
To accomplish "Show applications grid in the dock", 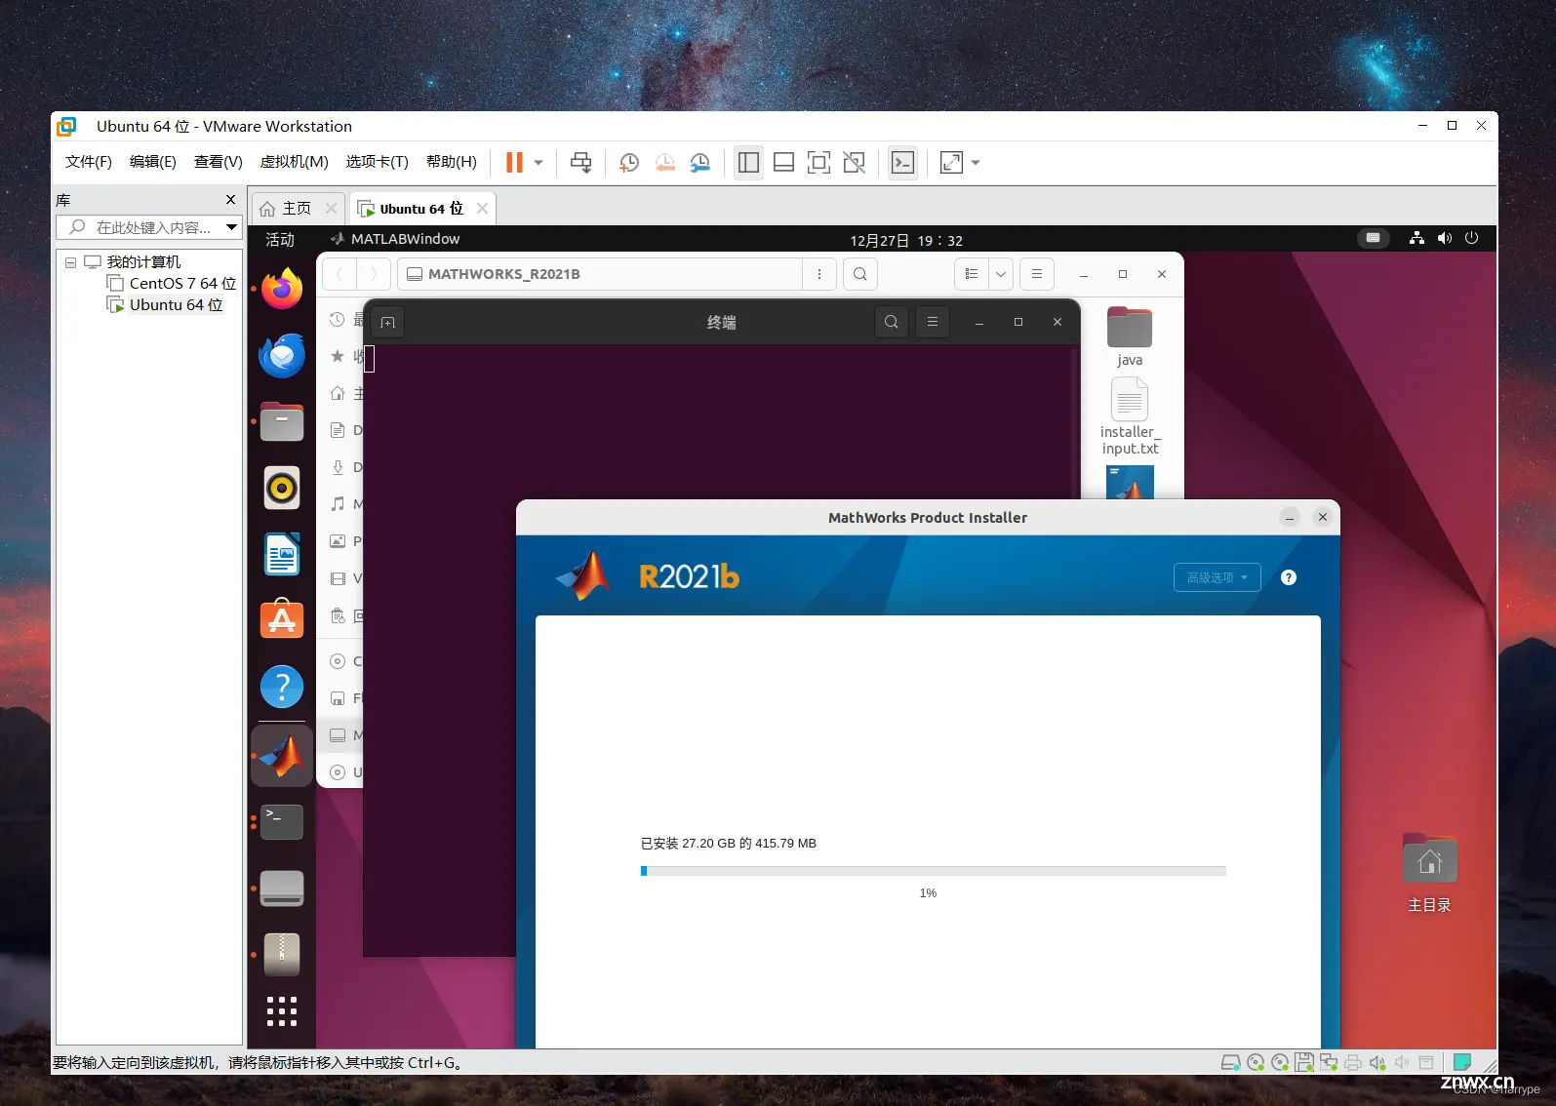I will (282, 1011).
